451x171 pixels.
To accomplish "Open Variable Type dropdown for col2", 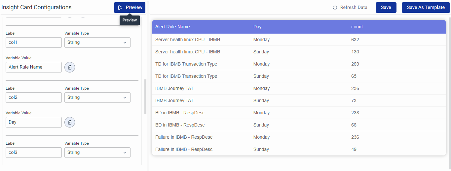I will tap(97, 98).
